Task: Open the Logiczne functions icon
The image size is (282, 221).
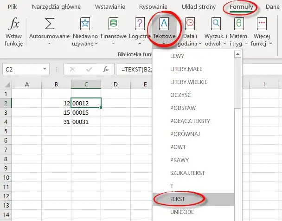Action: (x=140, y=23)
